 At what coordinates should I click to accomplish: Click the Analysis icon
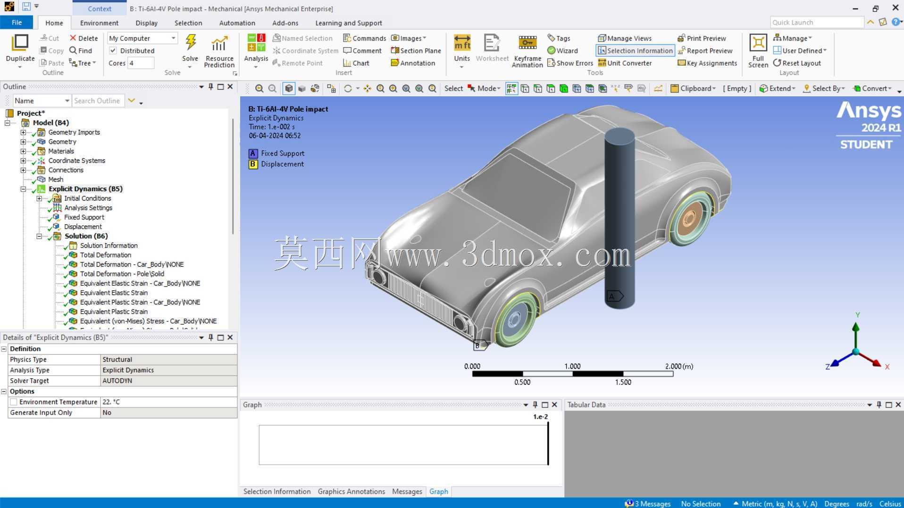(x=256, y=42)
